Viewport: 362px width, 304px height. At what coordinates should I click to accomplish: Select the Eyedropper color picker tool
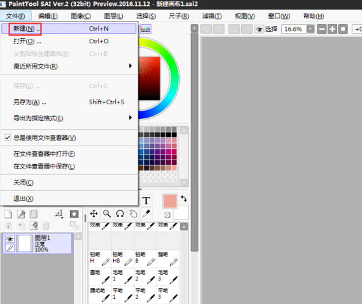(x=146, y=214)
